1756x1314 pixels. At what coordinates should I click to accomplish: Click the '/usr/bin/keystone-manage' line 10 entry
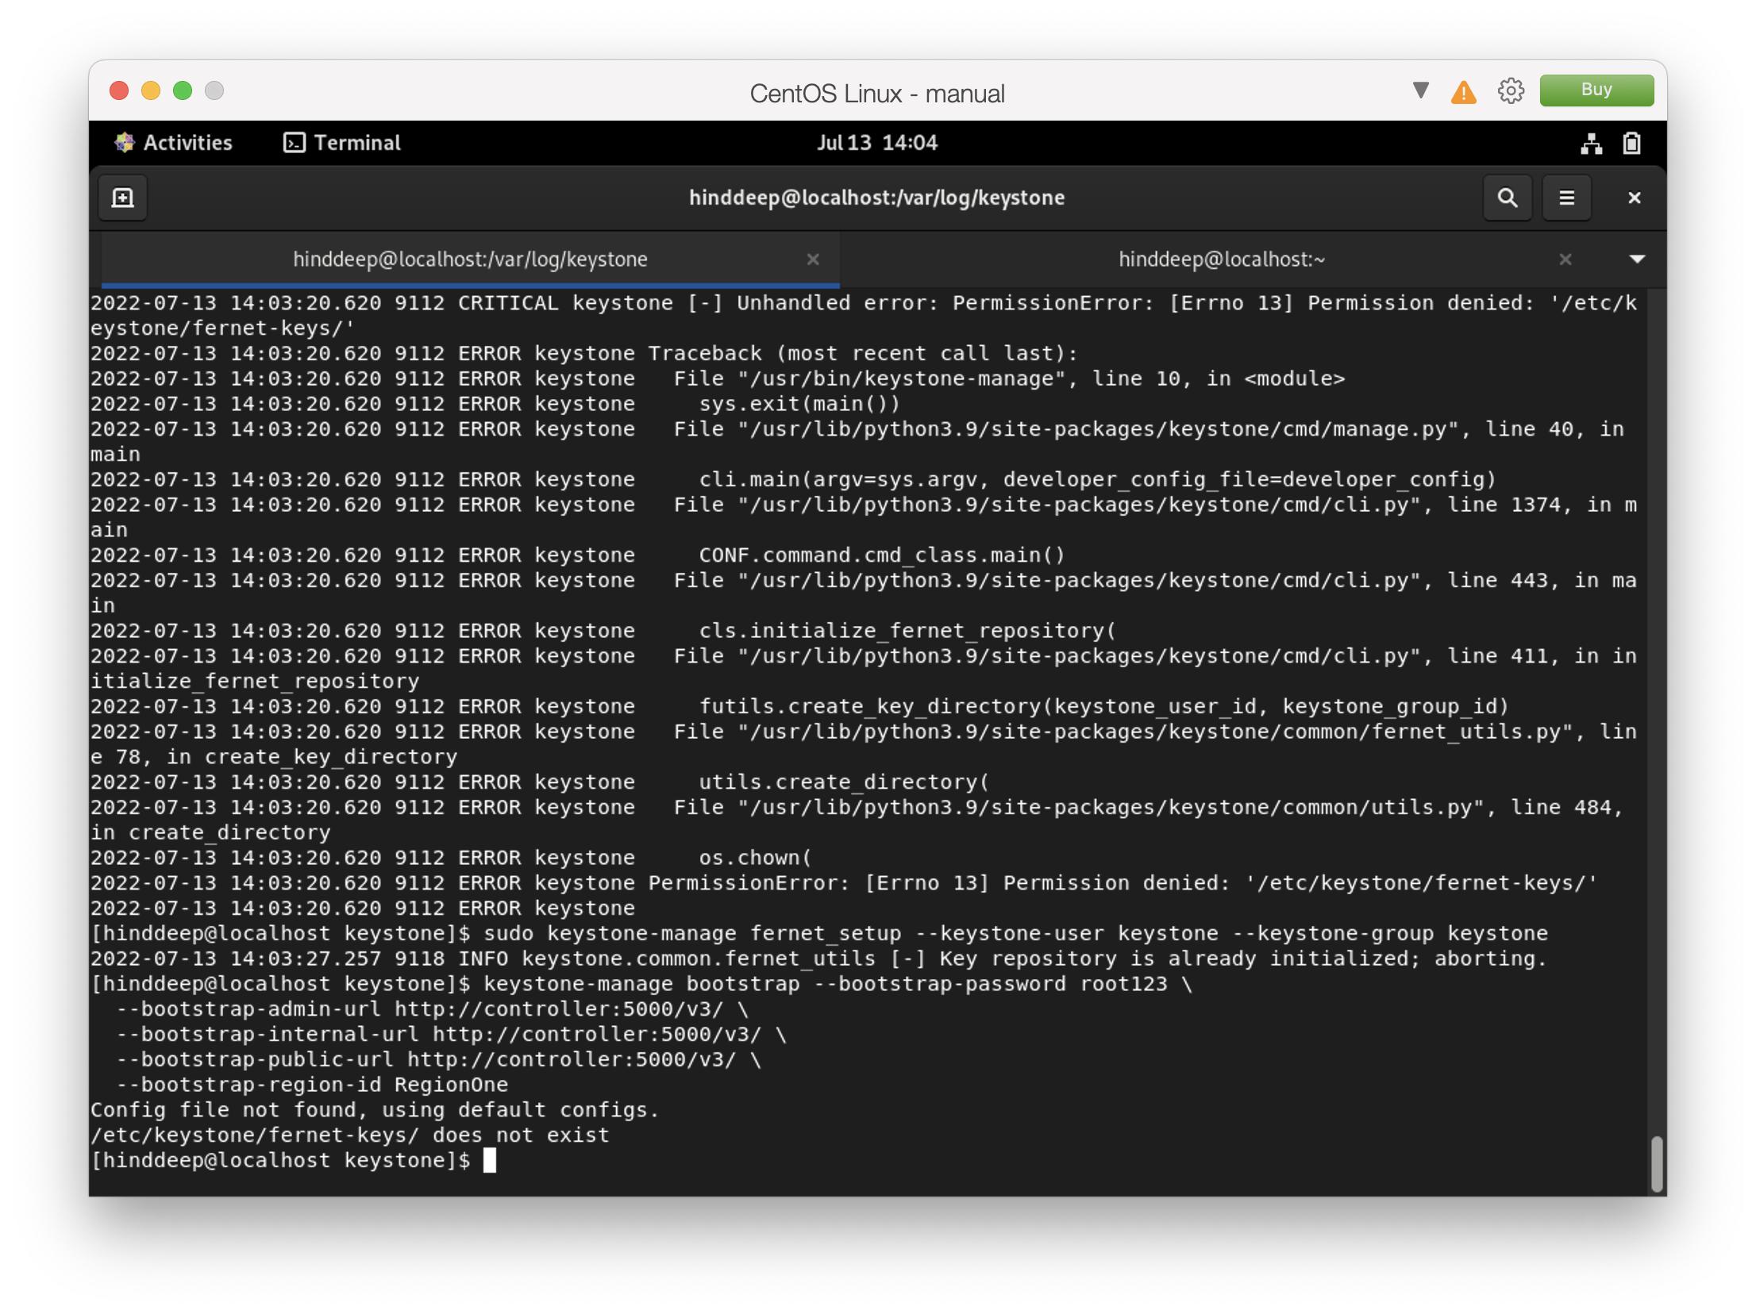(x=718, y=378)
